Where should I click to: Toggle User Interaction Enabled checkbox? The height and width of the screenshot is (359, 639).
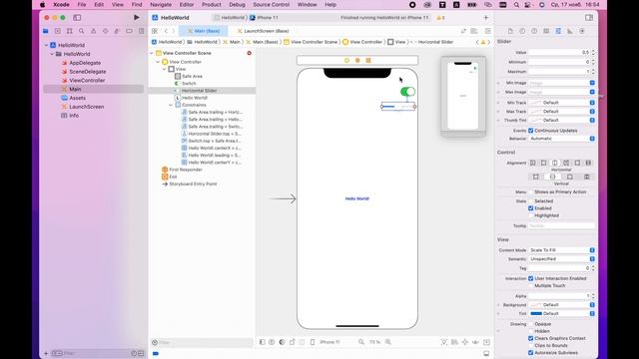pos(530,278)
